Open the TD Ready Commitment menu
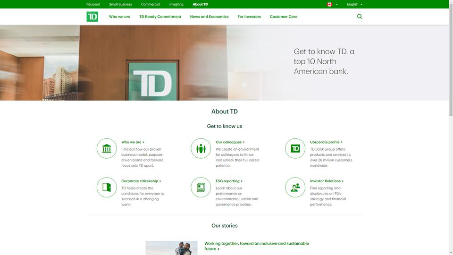 point(160,17)
